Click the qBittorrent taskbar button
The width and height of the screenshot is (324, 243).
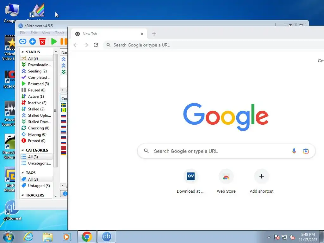(107, 237)
